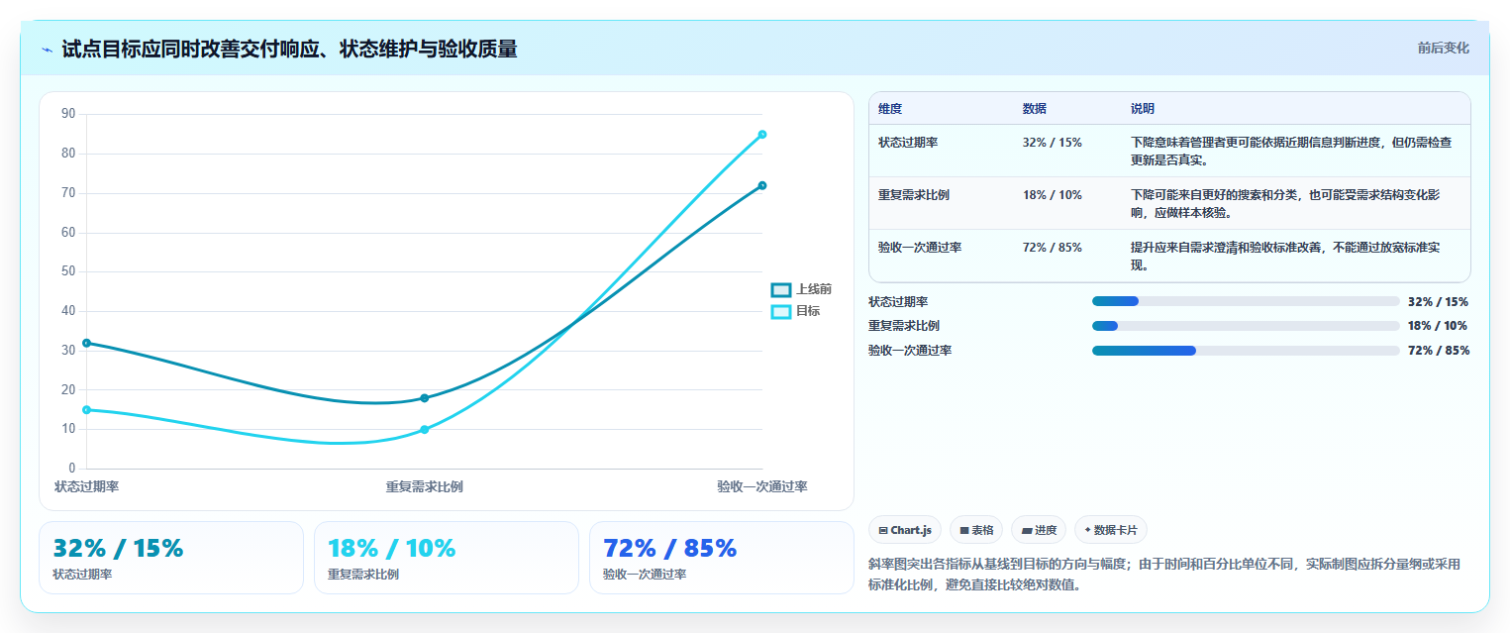Click the 目标 data point at 10
Image resolution: width=1510 pixels, height=633 pixels.
(424, 430)
